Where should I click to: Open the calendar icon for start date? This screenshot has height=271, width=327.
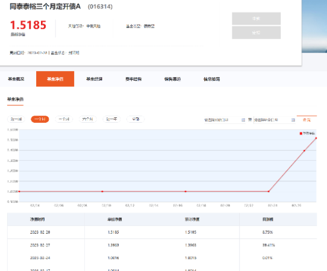click(243, 120)
